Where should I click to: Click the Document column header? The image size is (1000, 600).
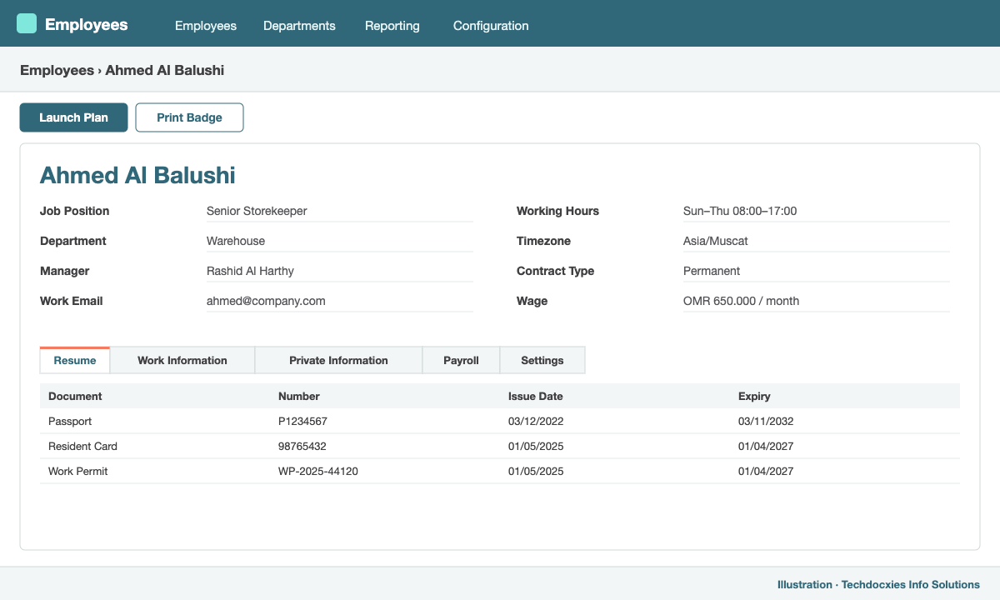pyautogui.click(x=75, y=396)
